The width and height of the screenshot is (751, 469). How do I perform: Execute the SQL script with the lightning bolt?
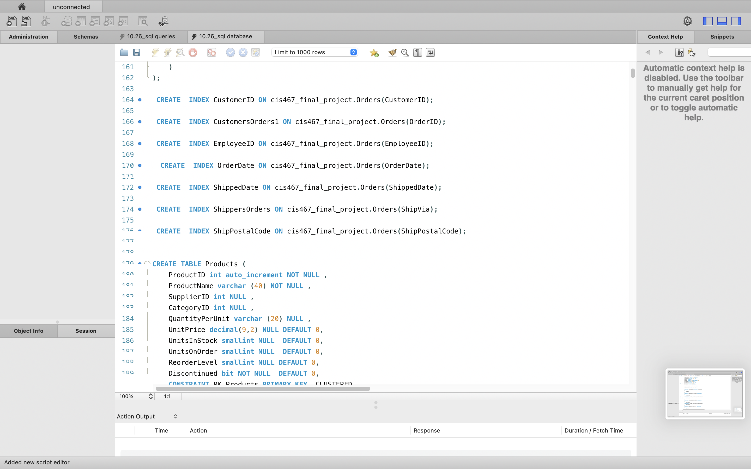[x=155, y=52]
